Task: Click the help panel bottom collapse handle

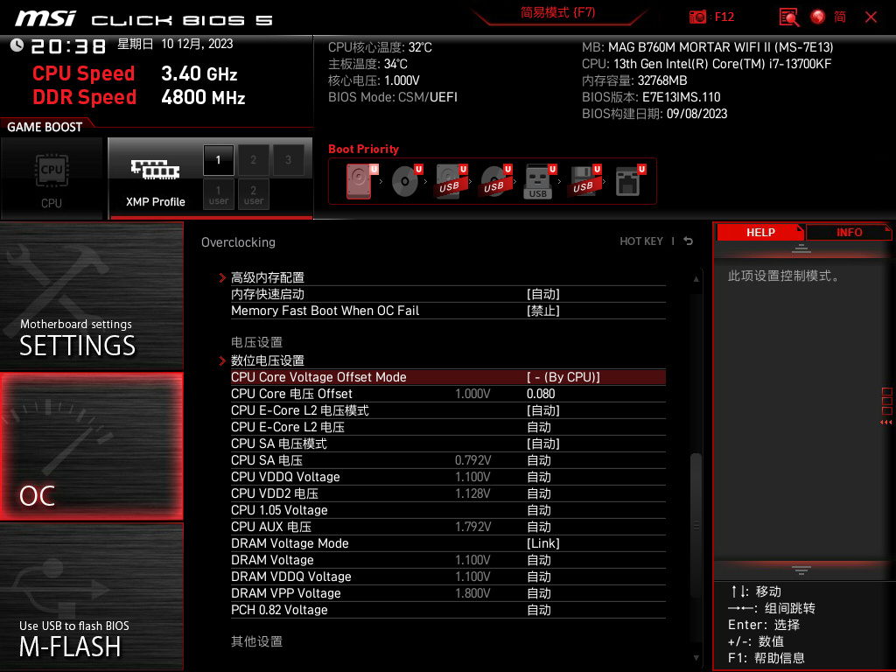Action: point(801,570)
